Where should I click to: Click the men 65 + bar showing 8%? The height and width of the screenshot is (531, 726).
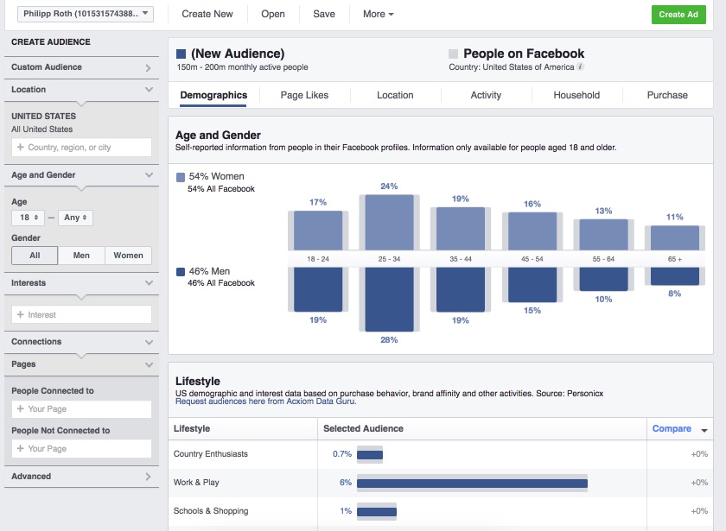tap(675, 276)
